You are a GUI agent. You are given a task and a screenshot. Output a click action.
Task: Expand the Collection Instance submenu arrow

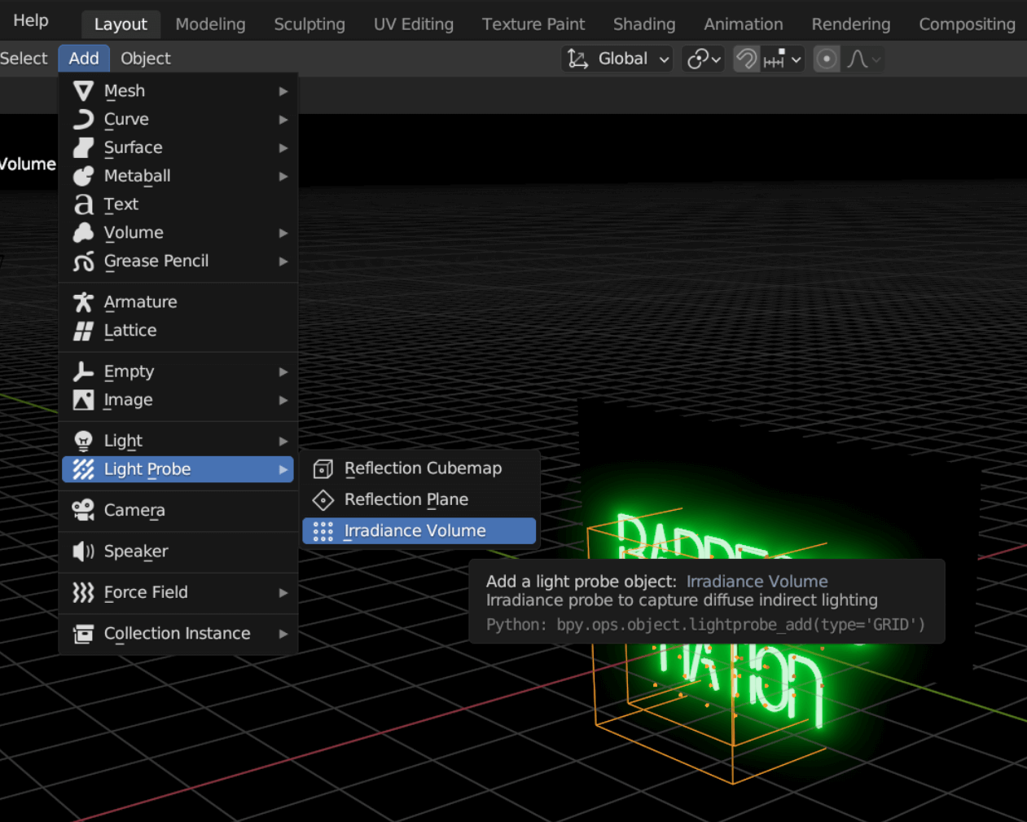(283, 634)
